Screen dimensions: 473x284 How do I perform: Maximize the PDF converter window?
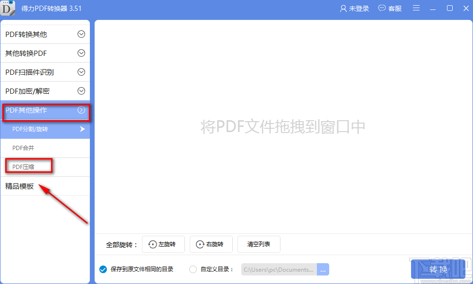449,8
